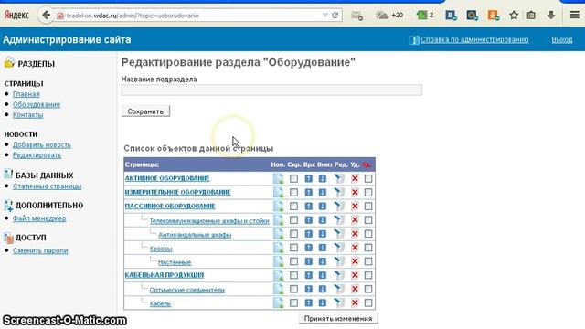
Task: Select Добавить новость in sidebar
Action: click(x=42, y=144)
